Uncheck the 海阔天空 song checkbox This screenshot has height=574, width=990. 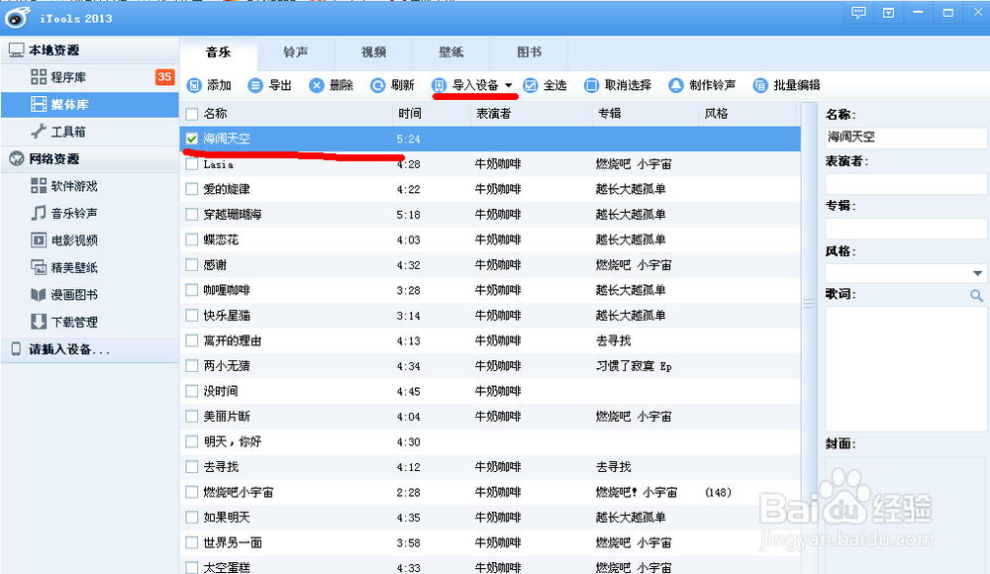(x=192, y=139)
